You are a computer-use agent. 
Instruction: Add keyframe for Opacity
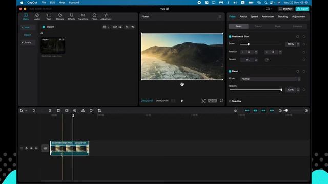[x=304, y=90]
